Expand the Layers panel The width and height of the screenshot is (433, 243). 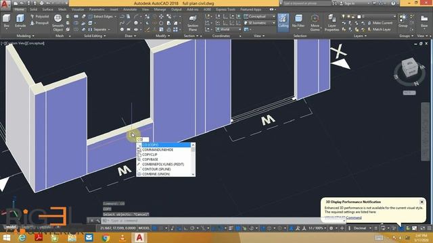coord(360,36)
